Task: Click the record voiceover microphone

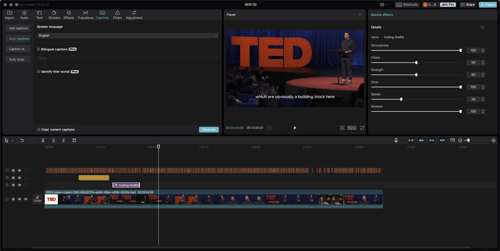Action: click(396, 140)
